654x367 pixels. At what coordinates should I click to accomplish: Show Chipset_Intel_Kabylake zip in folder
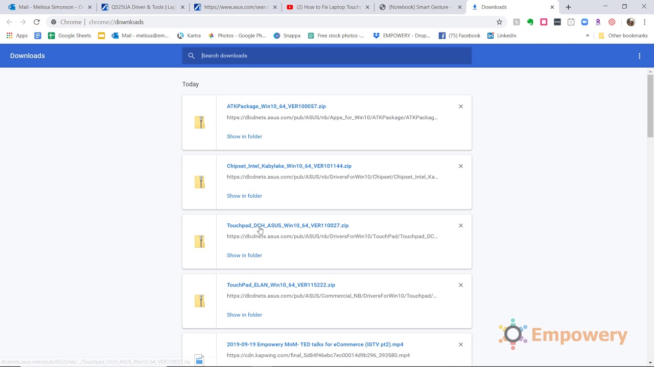(244, 196)
